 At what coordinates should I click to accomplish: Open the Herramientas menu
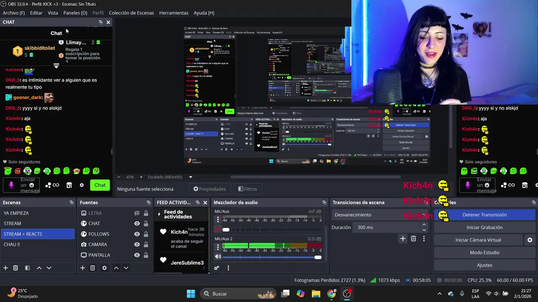tap(174, 13)
